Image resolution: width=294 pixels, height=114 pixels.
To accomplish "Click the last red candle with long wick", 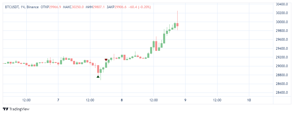I will 177,24.
